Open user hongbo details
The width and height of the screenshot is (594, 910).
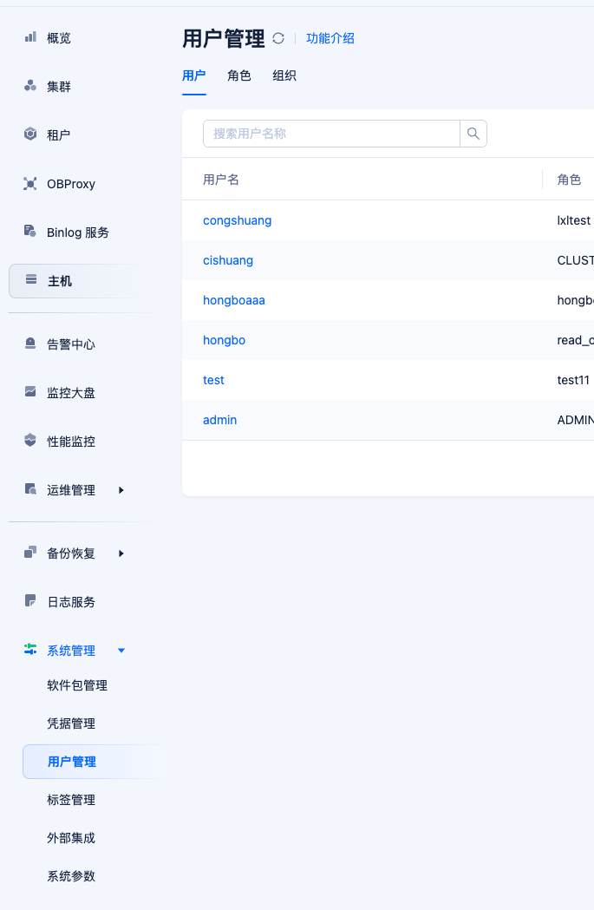pos(224,340)
